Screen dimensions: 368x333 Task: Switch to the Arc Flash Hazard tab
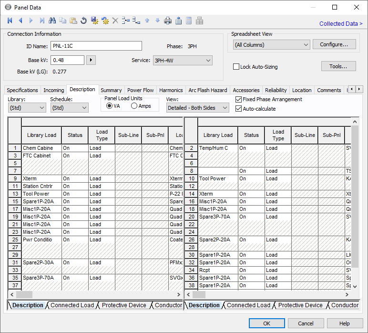(207, 90)
